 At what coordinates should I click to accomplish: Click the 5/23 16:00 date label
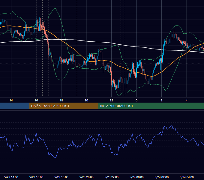[x=36, y=177]
